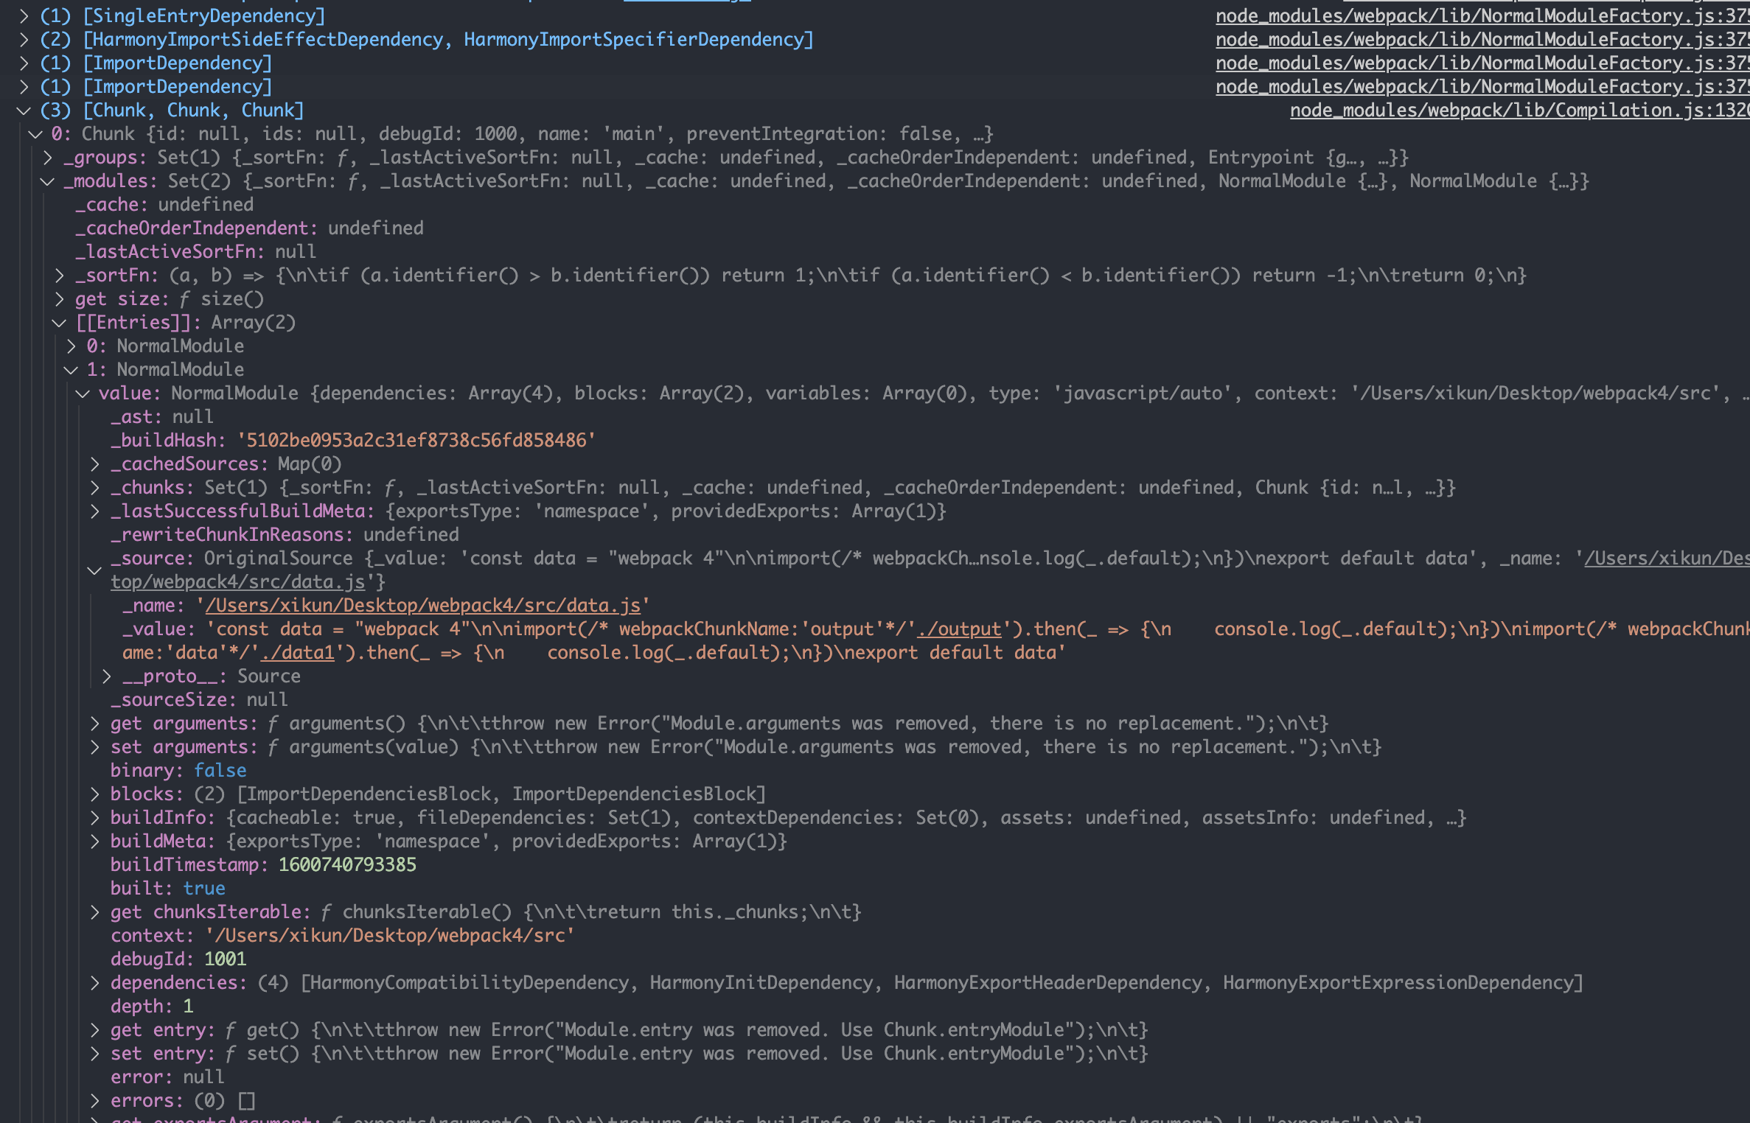The height and width of the screenshot is (1123, 1750).
Task: Expand the _cachedSources Map(0) property
Action: (x=94, y=464)
